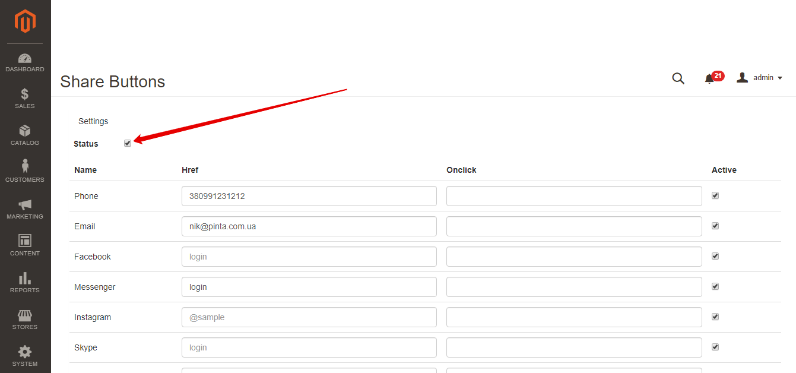Viewport: 796px width, 373px height.
Task: Click the Instagram Href field
Action: (309, 317)
